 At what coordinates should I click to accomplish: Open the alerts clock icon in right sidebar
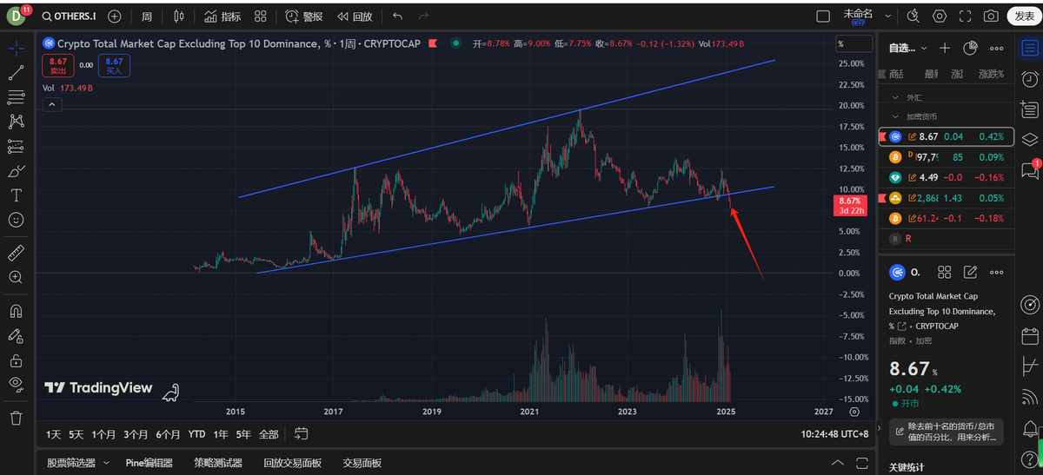point(1030,79)
